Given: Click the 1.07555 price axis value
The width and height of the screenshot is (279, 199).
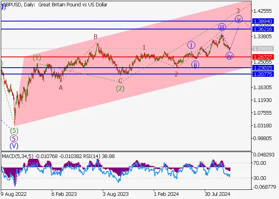Looking at the screenshot, I should (262, 113).
